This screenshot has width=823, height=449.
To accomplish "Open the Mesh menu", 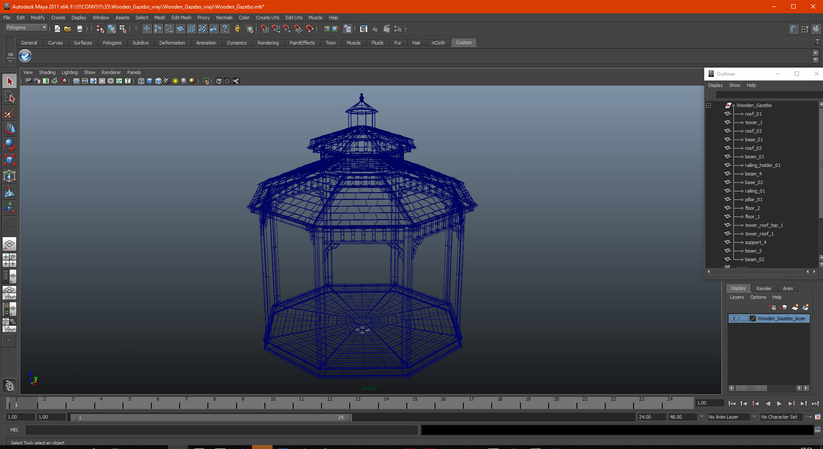I will [x=159, y=18].
